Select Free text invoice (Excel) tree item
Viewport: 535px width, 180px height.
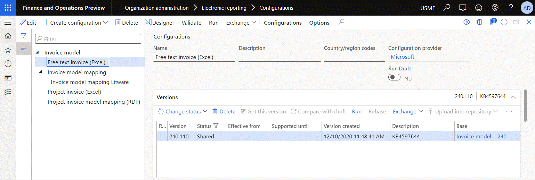(78, 62)
